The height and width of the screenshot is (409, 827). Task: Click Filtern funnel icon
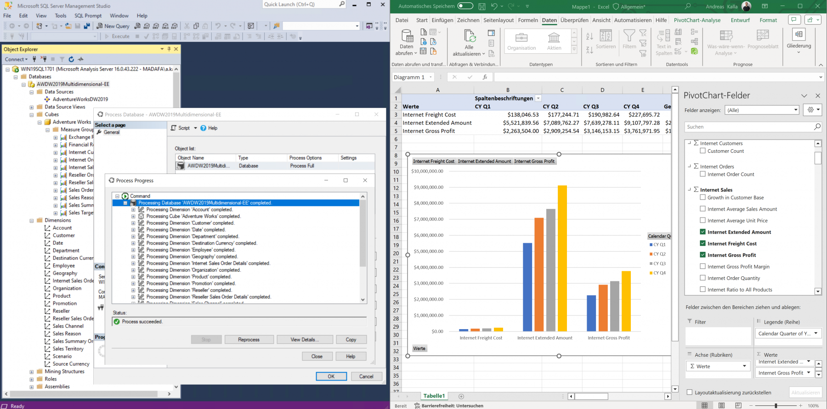[629, 36]
